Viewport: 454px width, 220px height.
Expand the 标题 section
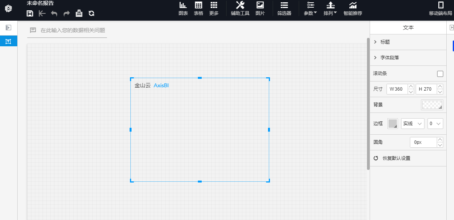pos(408,42)
